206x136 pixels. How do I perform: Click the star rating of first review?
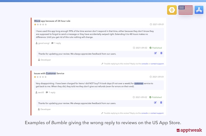click(x=40, y=25)
